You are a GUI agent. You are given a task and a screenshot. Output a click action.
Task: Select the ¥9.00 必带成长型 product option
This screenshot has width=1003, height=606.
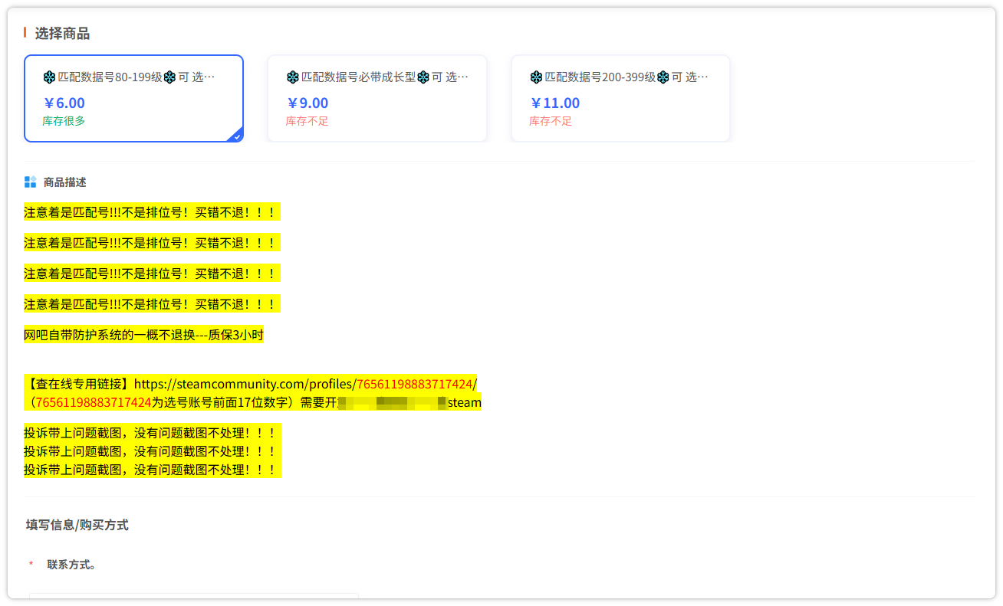pos(377,98)
